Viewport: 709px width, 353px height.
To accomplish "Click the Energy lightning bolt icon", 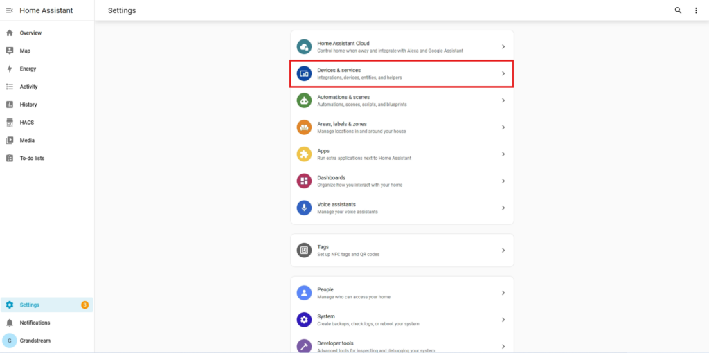I will (x=10, y=69).
